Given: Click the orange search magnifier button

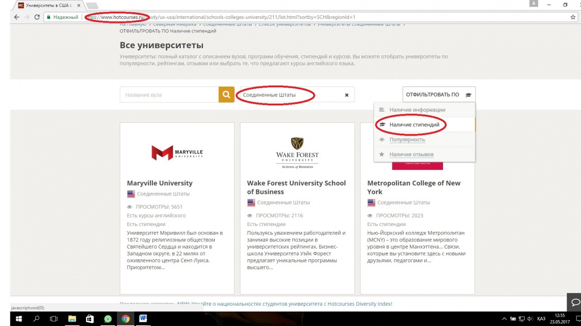Looking at the screenshot, I should (226, 95).
